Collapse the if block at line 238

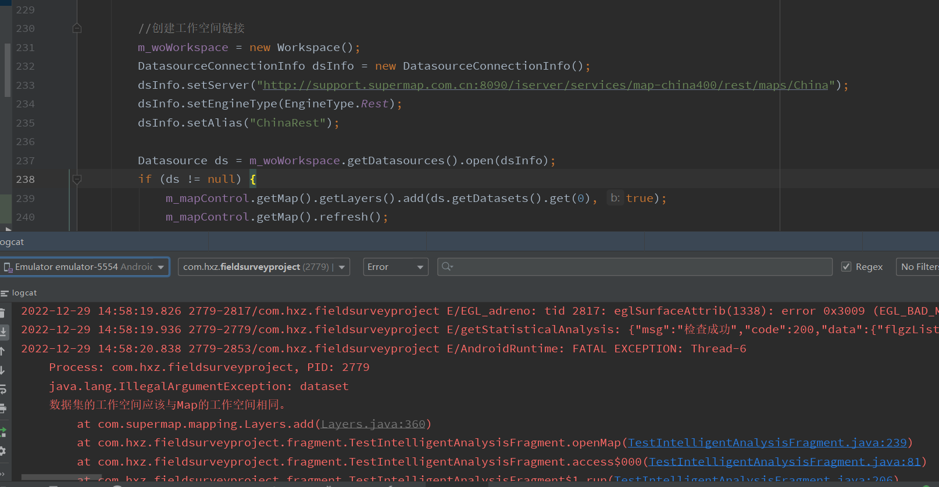pos(77,179)
